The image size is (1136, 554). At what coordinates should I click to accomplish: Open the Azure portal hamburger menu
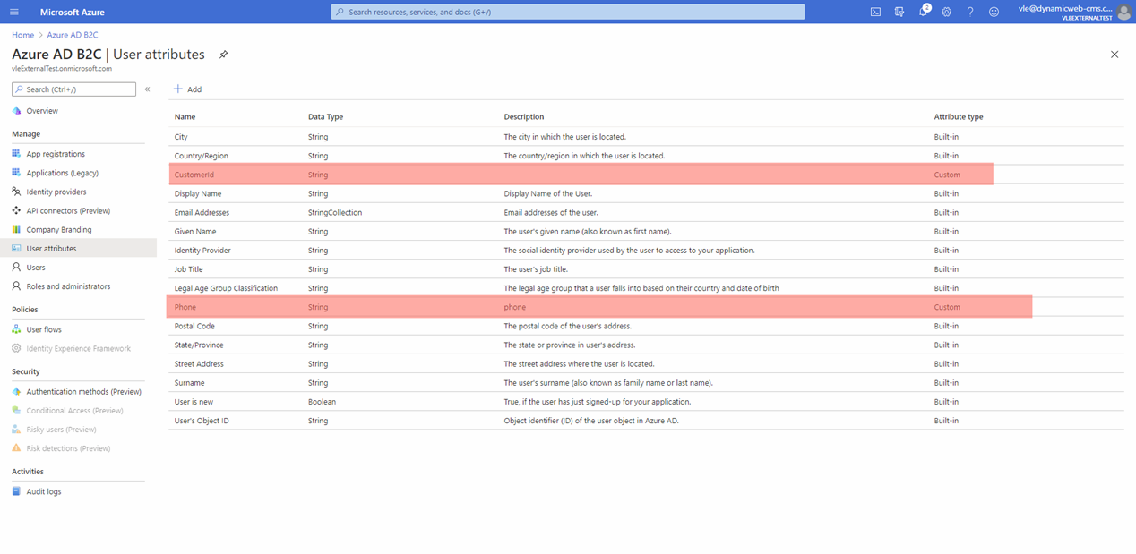pyautogui.click(x=13, y=12)
